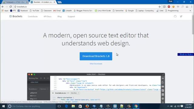This screenshot has width=194, height=109.
Task: Click the Cortana search box
Action: 31,106
